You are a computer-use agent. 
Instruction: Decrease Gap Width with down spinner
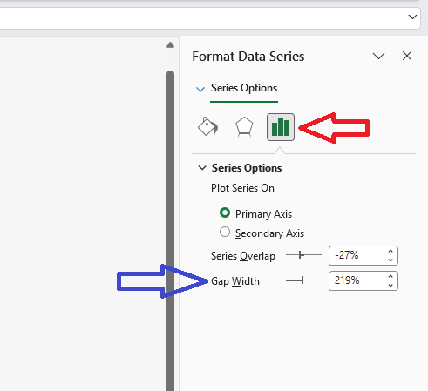pos(391,285)
